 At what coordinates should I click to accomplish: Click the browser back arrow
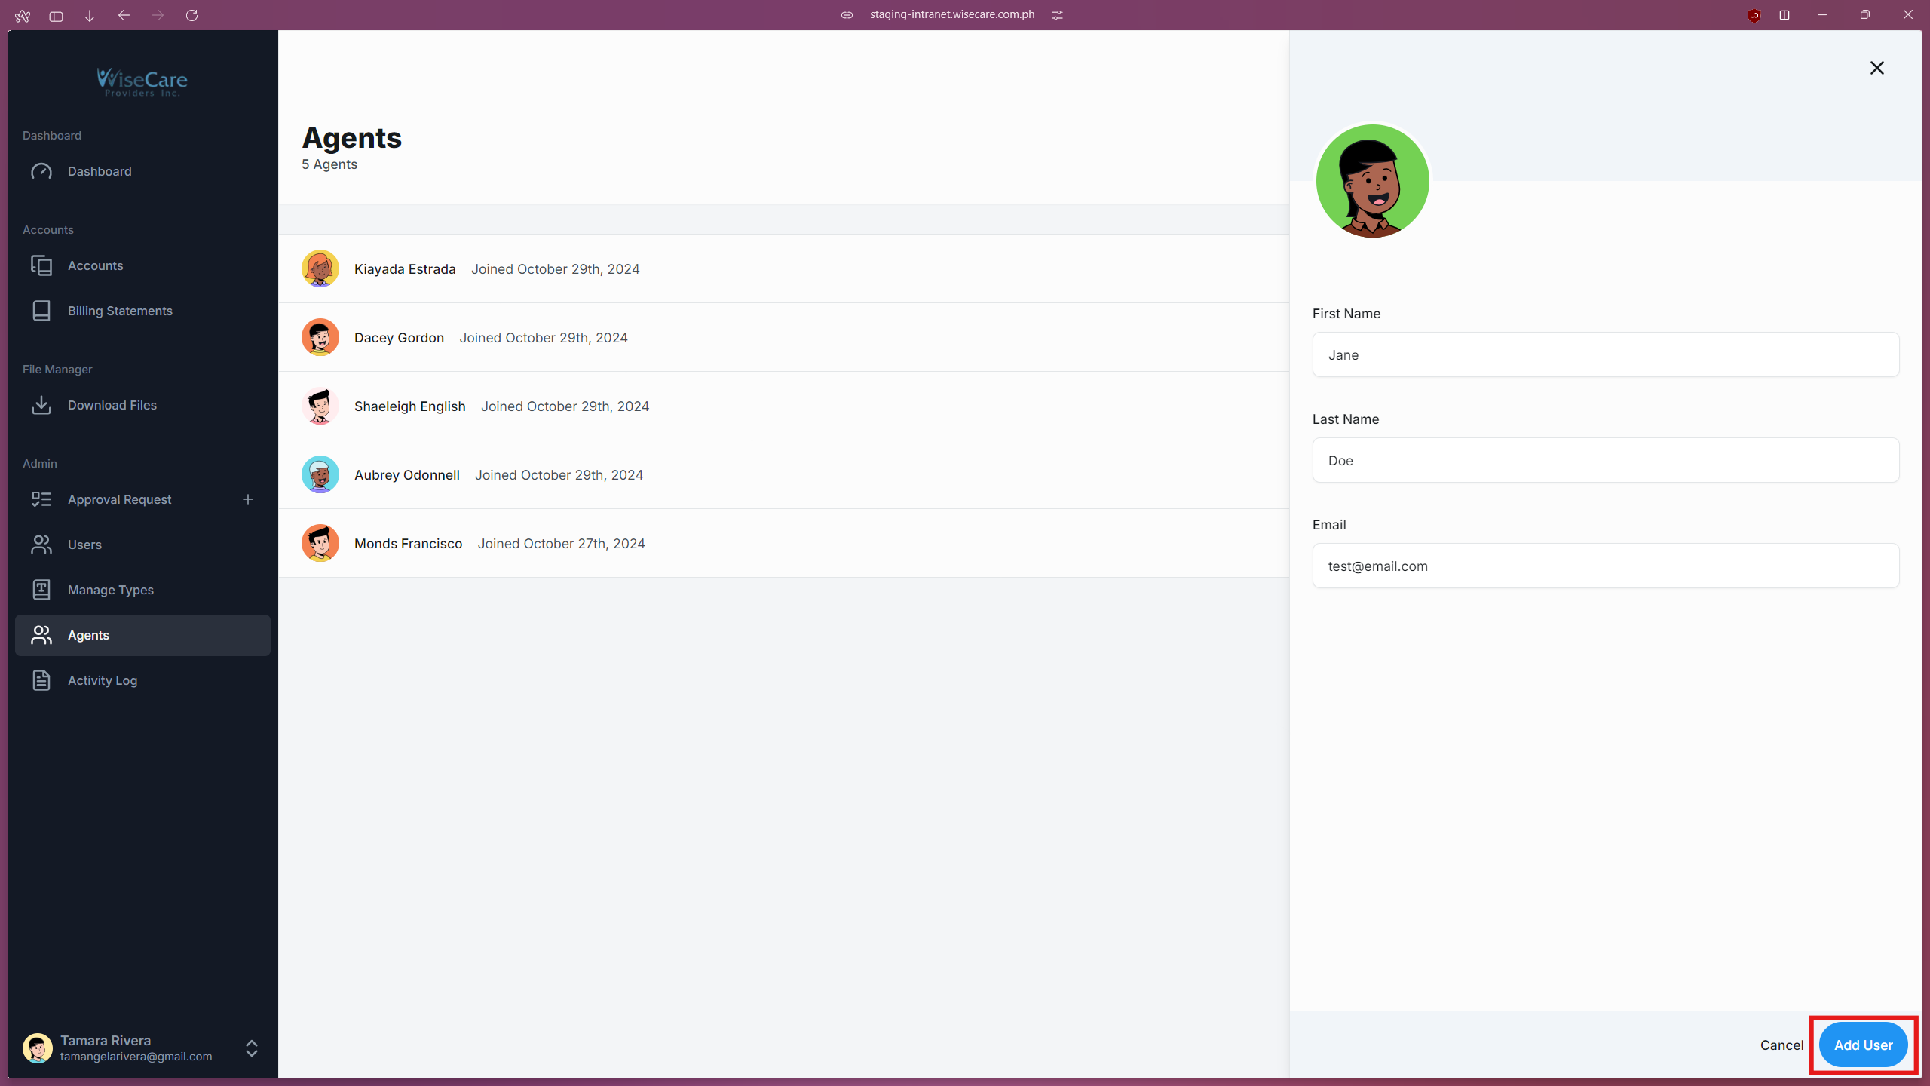pyautogui.click(x=124, y=15)
